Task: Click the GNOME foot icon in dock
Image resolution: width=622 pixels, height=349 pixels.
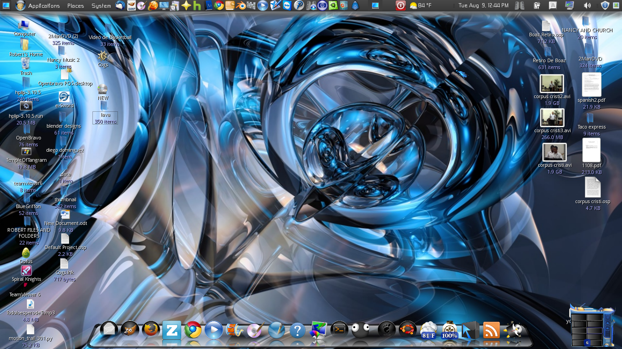Action: point(386,329)
